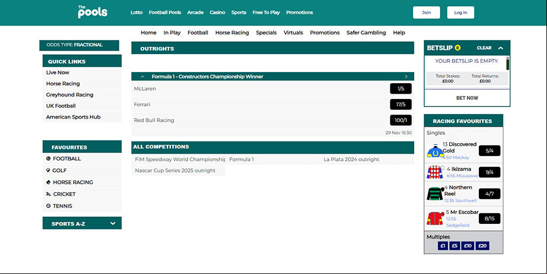
Task: Open Free To Play section
Action: point(266,12)
